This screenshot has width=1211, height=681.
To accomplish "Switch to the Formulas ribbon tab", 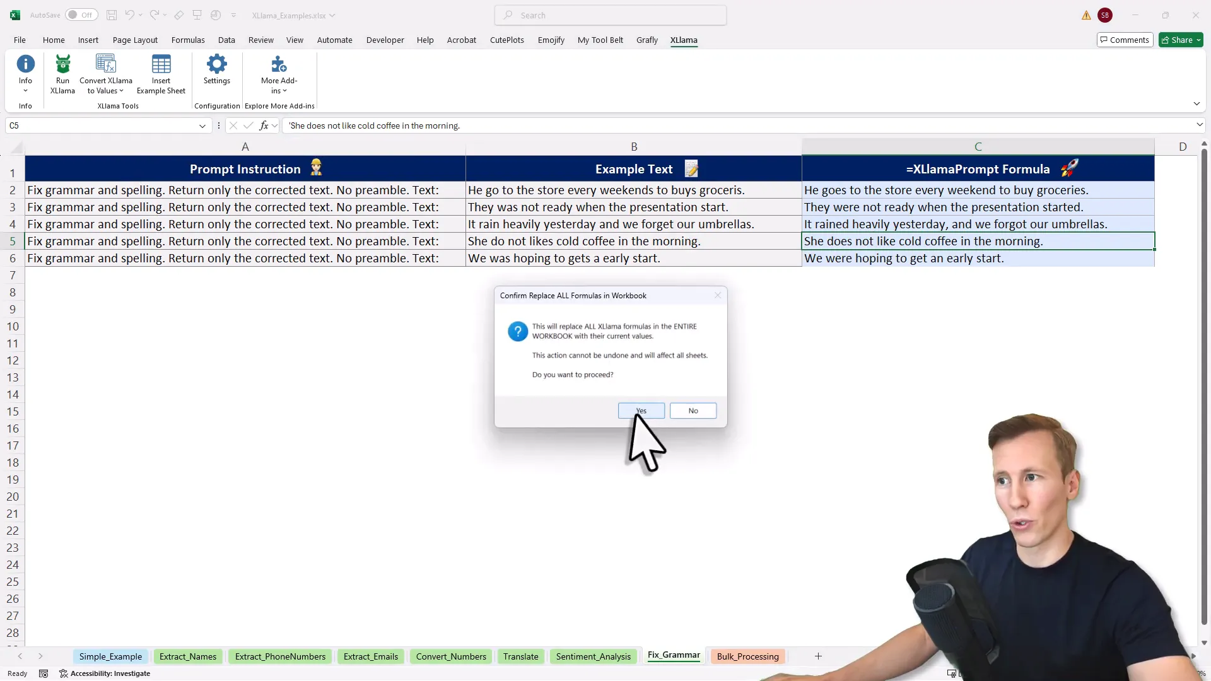I will pyautogui.click(x=188, y=40).
